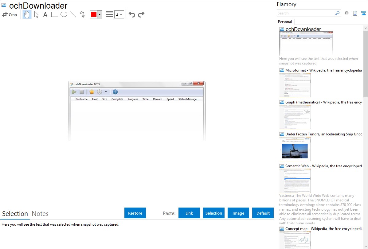This screenshot has width=368, height=249.
Task: Pick the rectangle shape tool
Action: (54, 14)
